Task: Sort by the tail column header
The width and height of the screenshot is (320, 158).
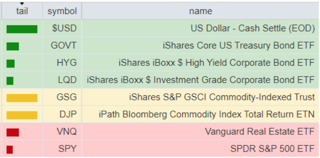Action: coord(22,11)
